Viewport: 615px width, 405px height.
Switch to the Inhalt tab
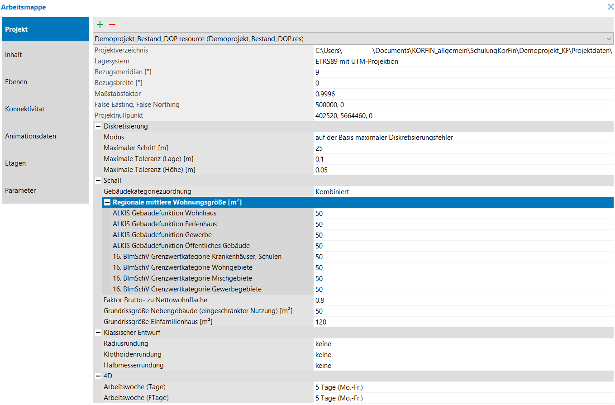tap(45, 55)
